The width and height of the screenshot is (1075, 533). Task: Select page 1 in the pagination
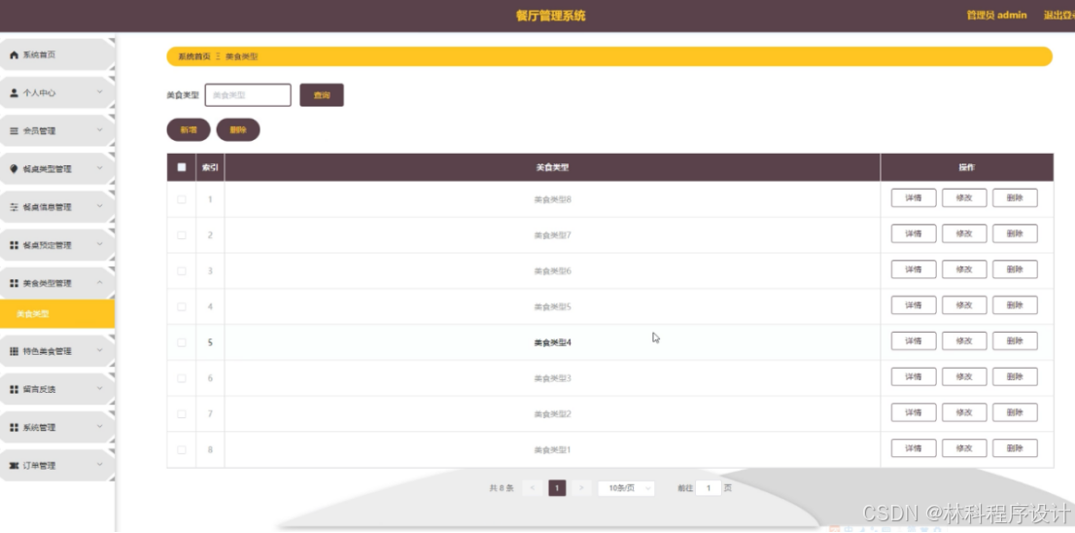(x=557, y=488)
